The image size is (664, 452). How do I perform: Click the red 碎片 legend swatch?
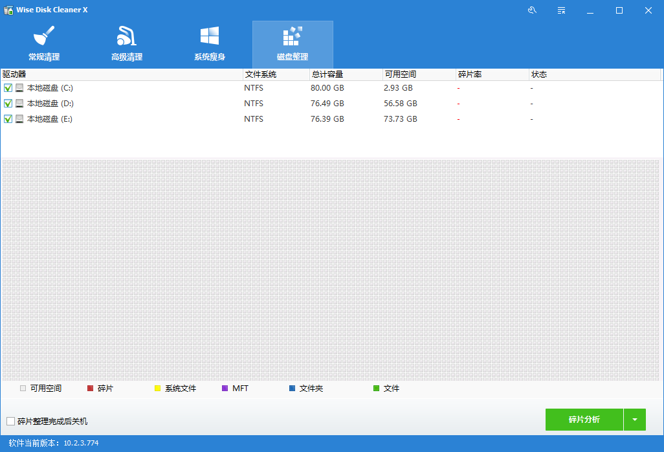click(x=91, y=389)
